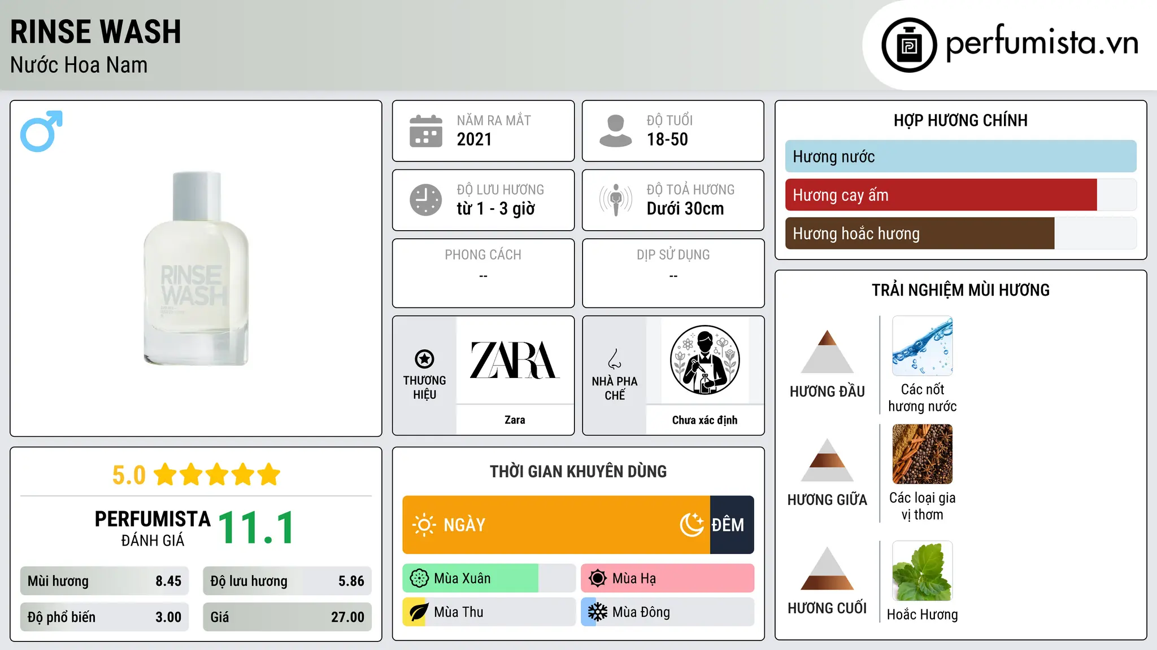Click the snowflake icon for Mùa Đông

click(598, 612)
